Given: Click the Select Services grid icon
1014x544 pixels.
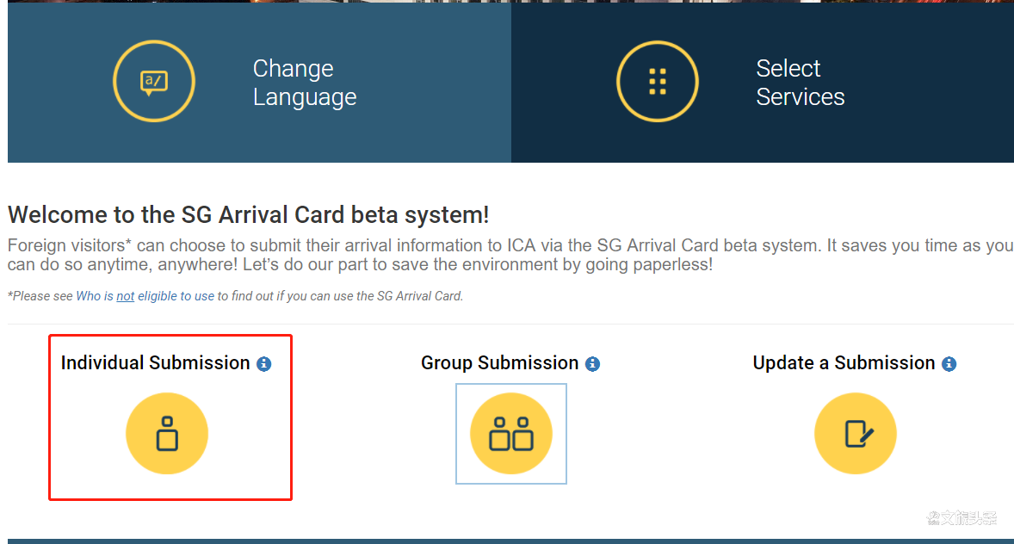Looking at the screenshot, I should 657,82.
